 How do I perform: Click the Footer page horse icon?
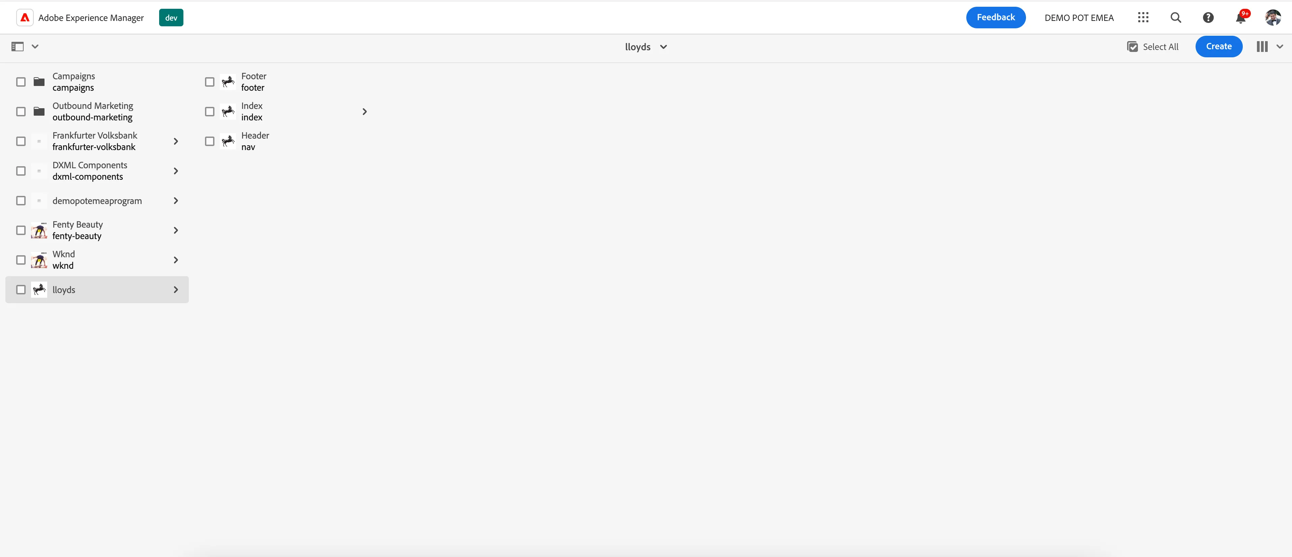[x=228, y=82]
